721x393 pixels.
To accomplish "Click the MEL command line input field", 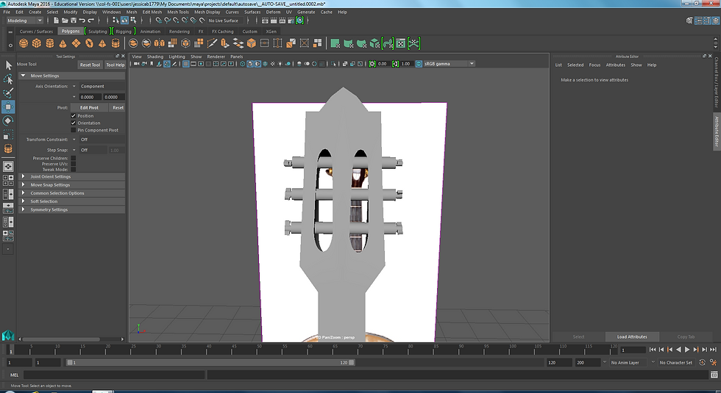I will tap(113, 375).
